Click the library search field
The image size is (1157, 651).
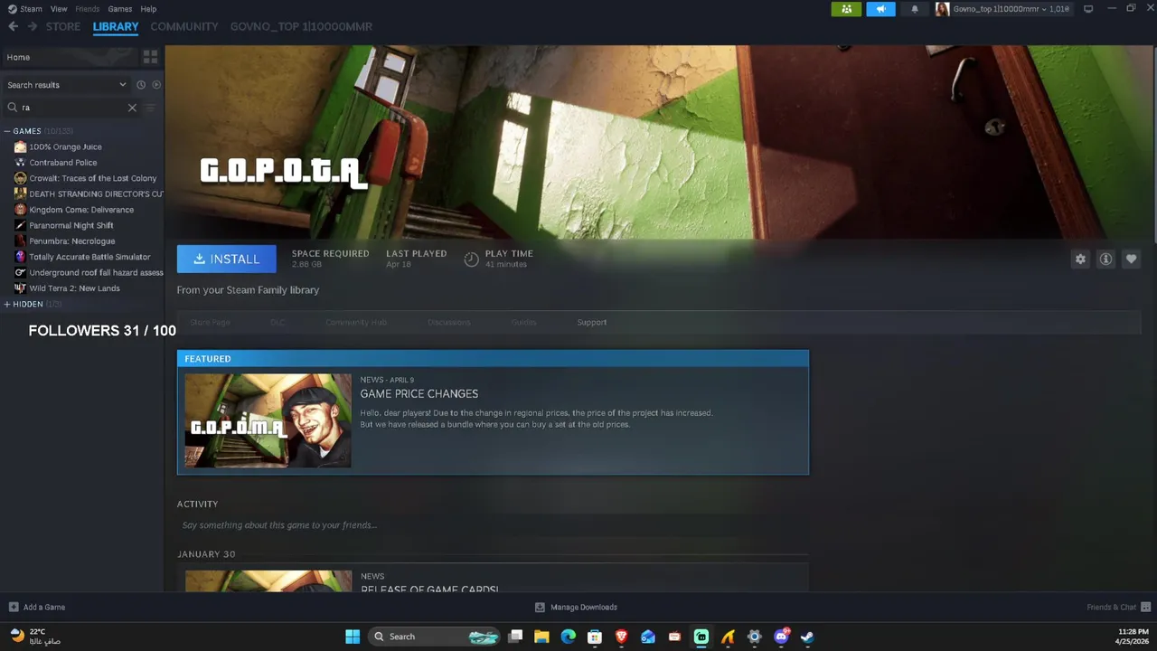point(72,108)
